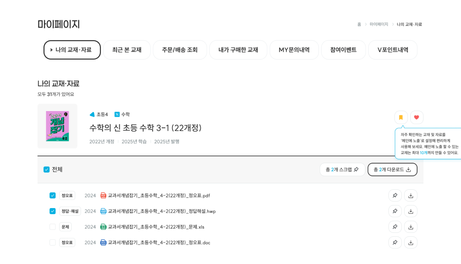Open the 주문/배송 조회 tab
The width and height of the screenshot is (461, 264).
tap(180, 50)
